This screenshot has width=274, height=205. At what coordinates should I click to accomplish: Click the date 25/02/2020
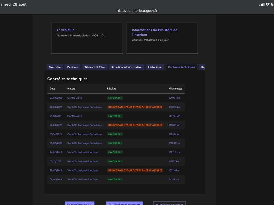56,143
